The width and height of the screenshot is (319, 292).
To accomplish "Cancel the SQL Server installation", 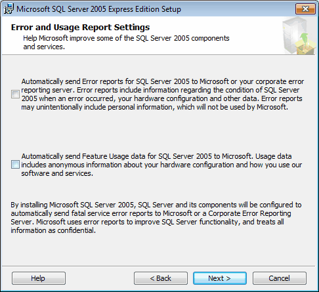I will click(x=280, y=278).
